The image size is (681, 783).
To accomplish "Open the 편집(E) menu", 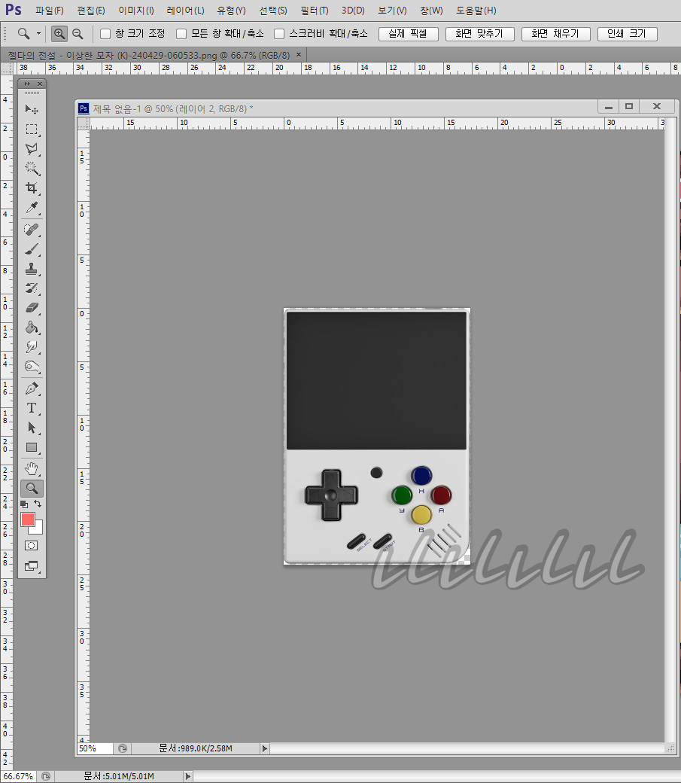I will click(91, 11).
